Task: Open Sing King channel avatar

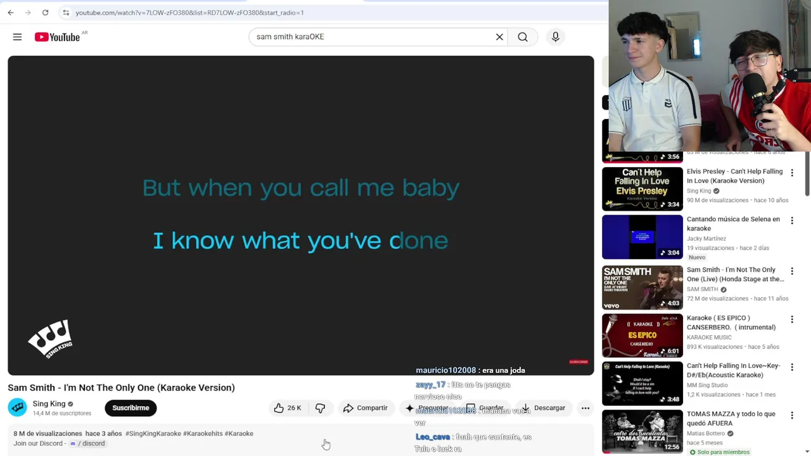Action: (x=18, y=408)
